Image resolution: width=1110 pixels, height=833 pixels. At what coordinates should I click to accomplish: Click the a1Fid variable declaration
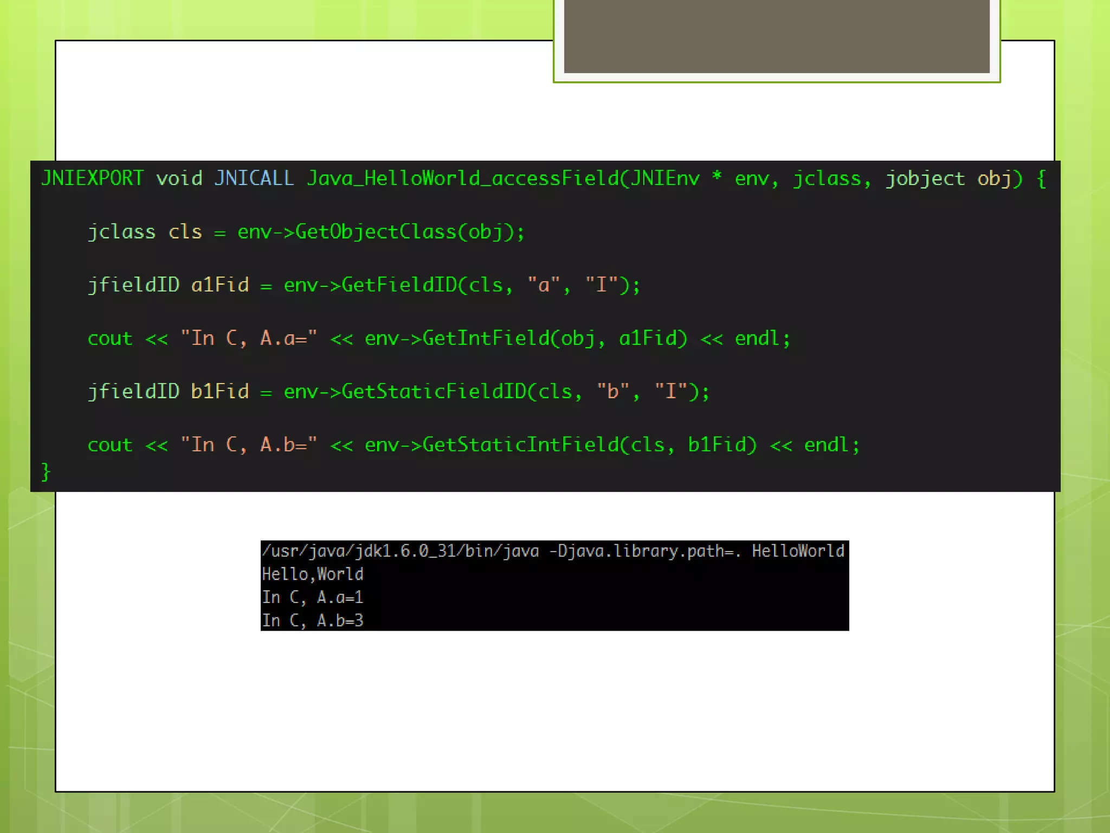coord(220,285)
